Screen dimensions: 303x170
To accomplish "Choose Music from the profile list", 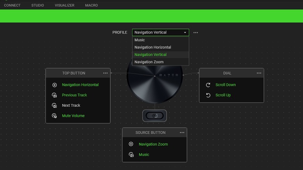I will click(140, 40).
